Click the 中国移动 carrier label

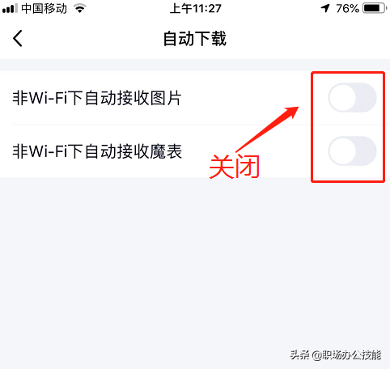(x=44, y=9)
